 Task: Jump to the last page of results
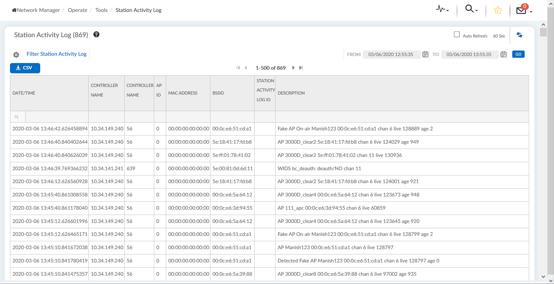(301, 68)
